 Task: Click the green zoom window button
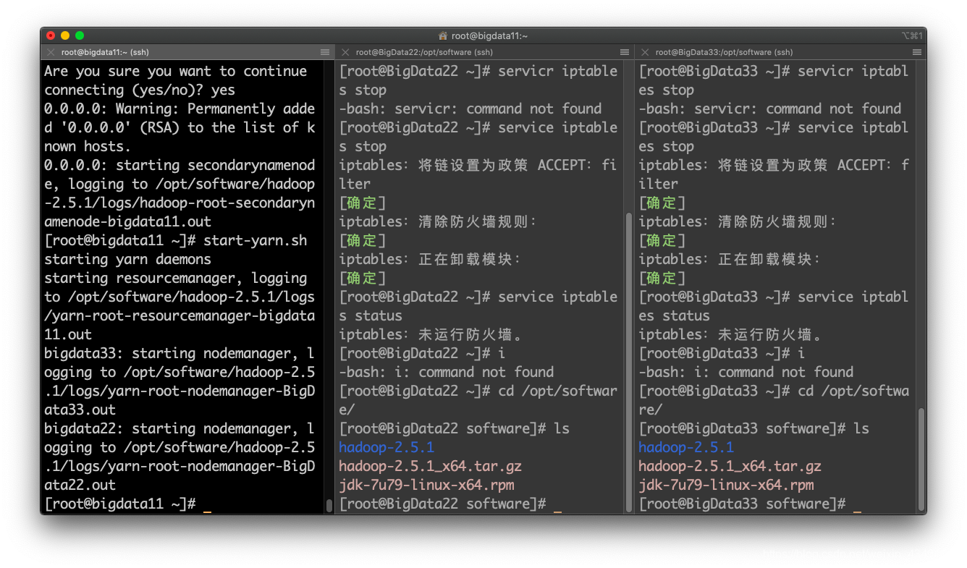[x=80, y=35]
